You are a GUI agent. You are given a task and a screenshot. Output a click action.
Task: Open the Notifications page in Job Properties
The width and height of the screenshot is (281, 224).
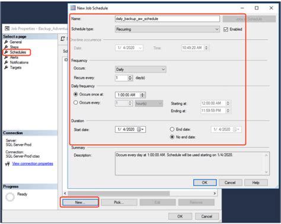pyautogui.click(x=19, y=62)
